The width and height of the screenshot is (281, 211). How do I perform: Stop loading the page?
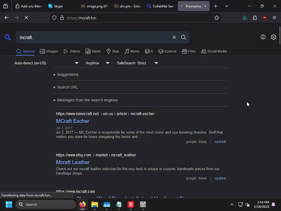(x=26, y=18)
